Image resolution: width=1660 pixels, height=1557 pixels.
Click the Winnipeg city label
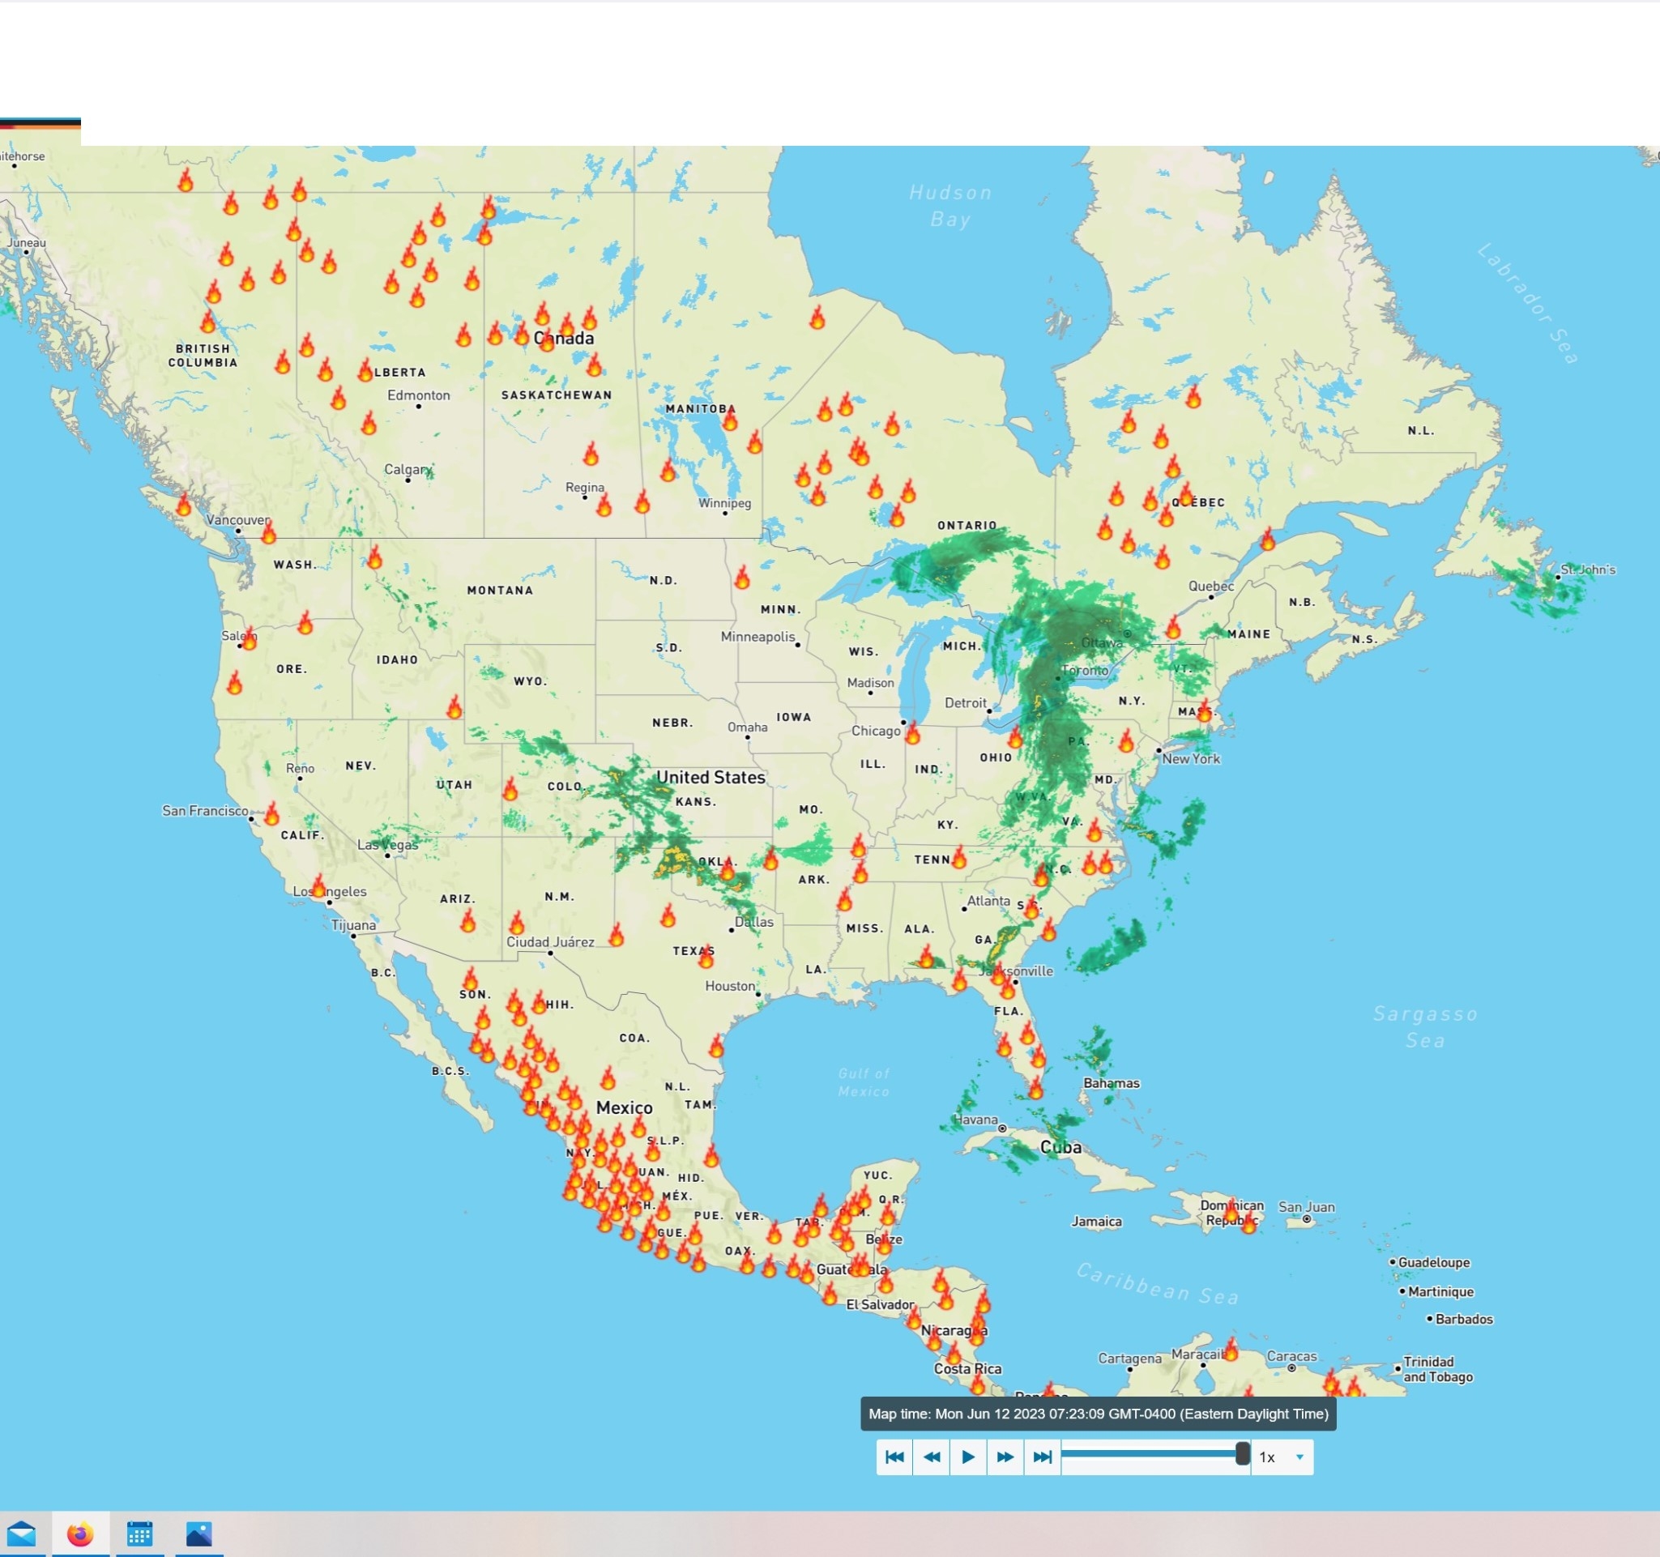point(724,502)
